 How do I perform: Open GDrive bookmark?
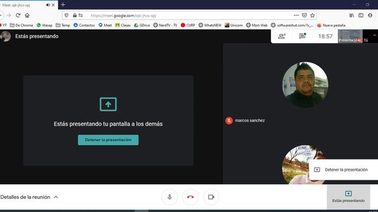click(x=142, y=25)
